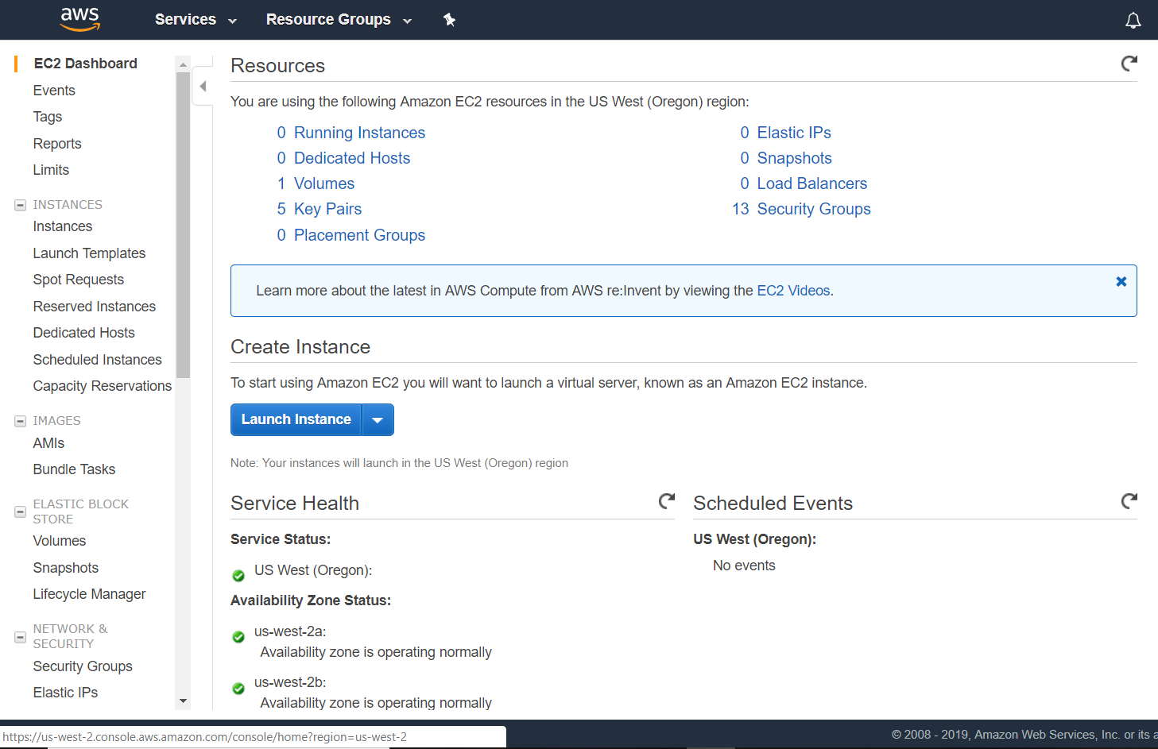Viewport: 1158px width, 749px height.
Task: Click the pin shortcuts icon in header
Action: (449, 20)
